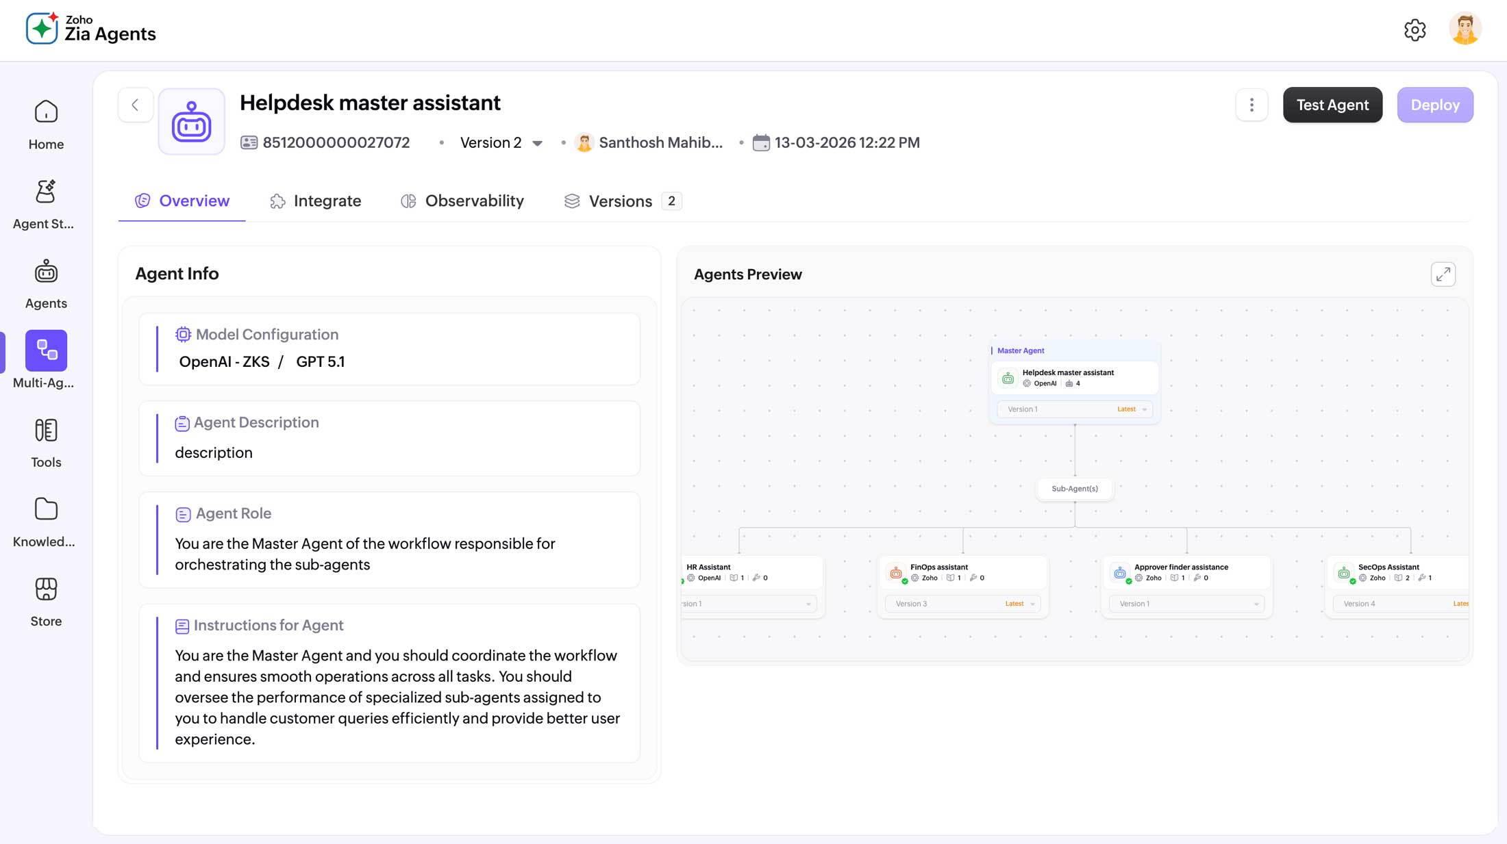Open the Versions tab
The width and height of the screenshot is (1507, 844).
(621, 201)
